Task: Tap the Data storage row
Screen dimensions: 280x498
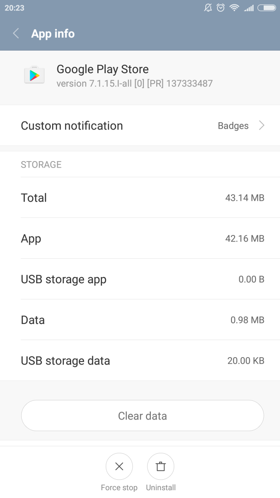Action: pyautogui.click(x=140, y=320)
